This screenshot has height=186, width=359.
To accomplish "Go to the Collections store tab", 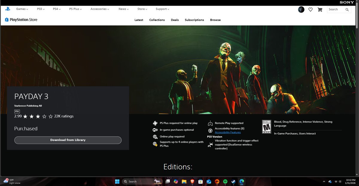I will [157, 20].
